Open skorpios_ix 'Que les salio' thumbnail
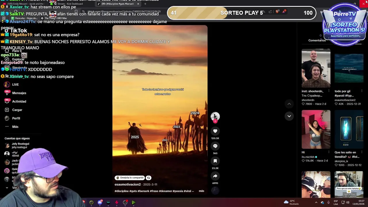Viewport: 368px width, 207px height. tap(349, 129)
